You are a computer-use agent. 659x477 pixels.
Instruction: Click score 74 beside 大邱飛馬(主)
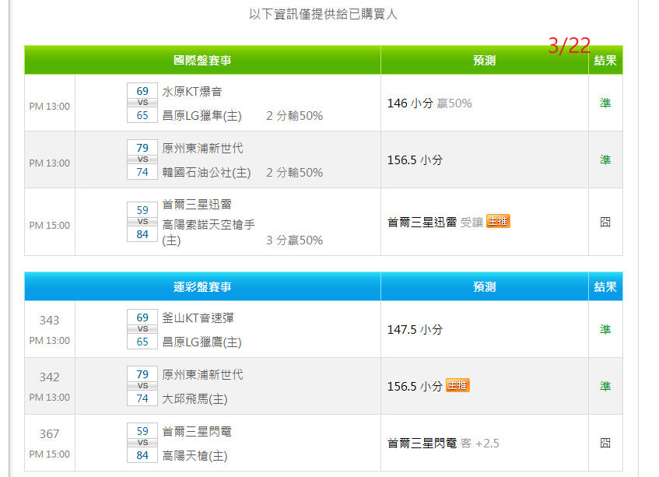(142, 398)
